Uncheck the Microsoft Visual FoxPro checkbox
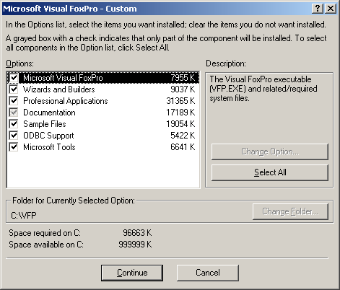Viewport: 340px width, 290px height. [x=14, y=78]
